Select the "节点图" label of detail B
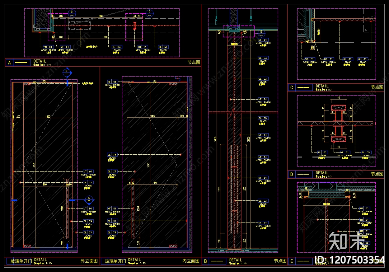 click(280, 261)
